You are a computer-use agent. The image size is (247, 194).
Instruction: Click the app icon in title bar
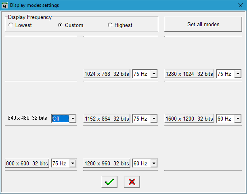[x=5, y=5]
